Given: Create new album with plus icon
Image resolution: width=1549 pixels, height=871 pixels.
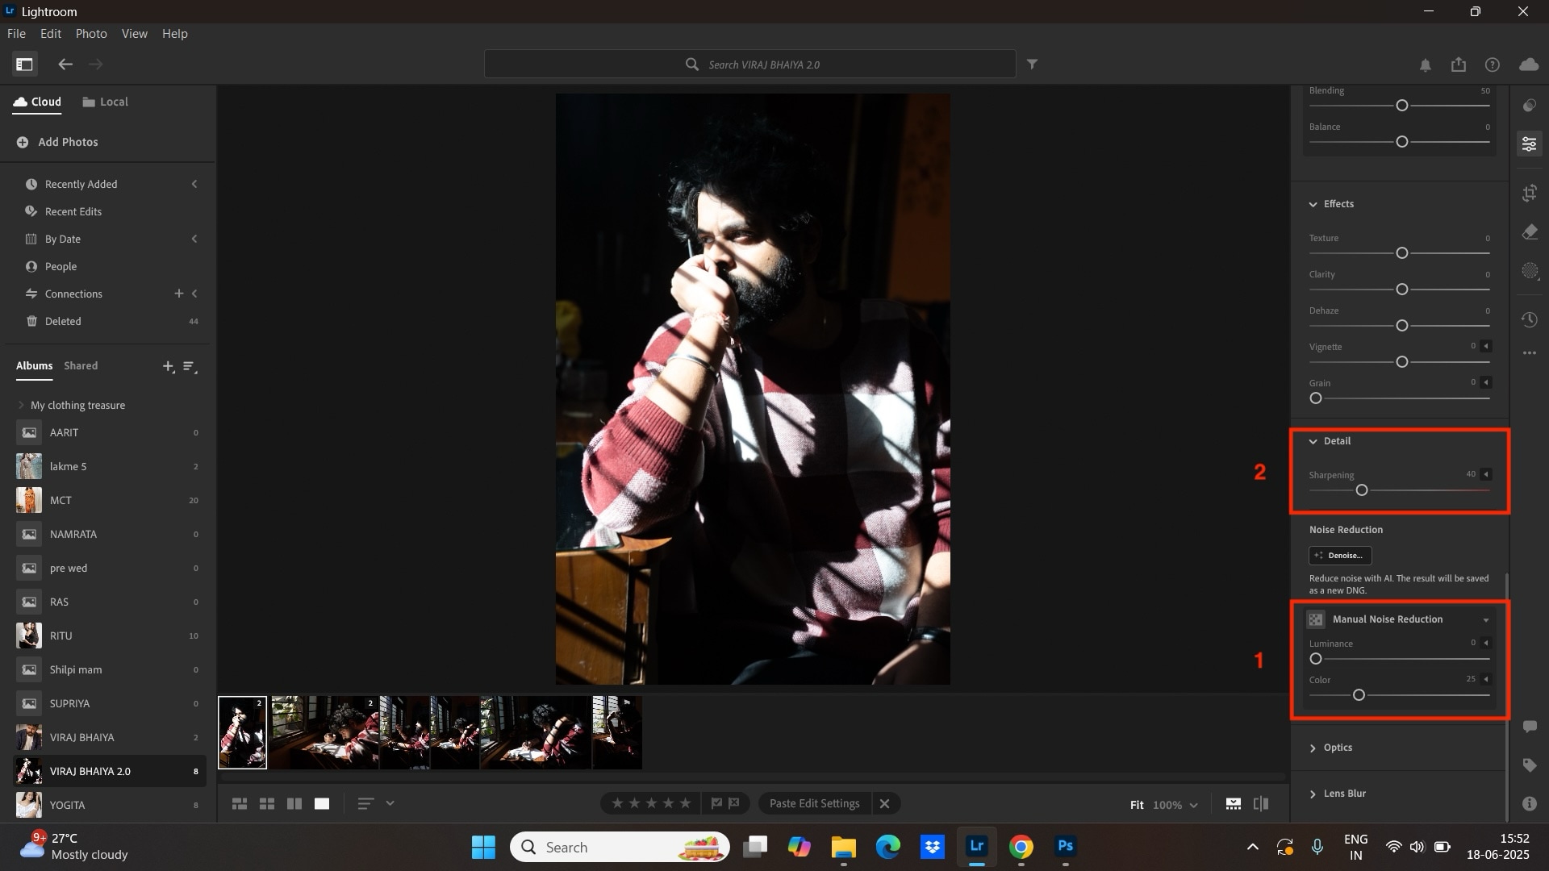Looking at the screenshot, I should point(168,367).
